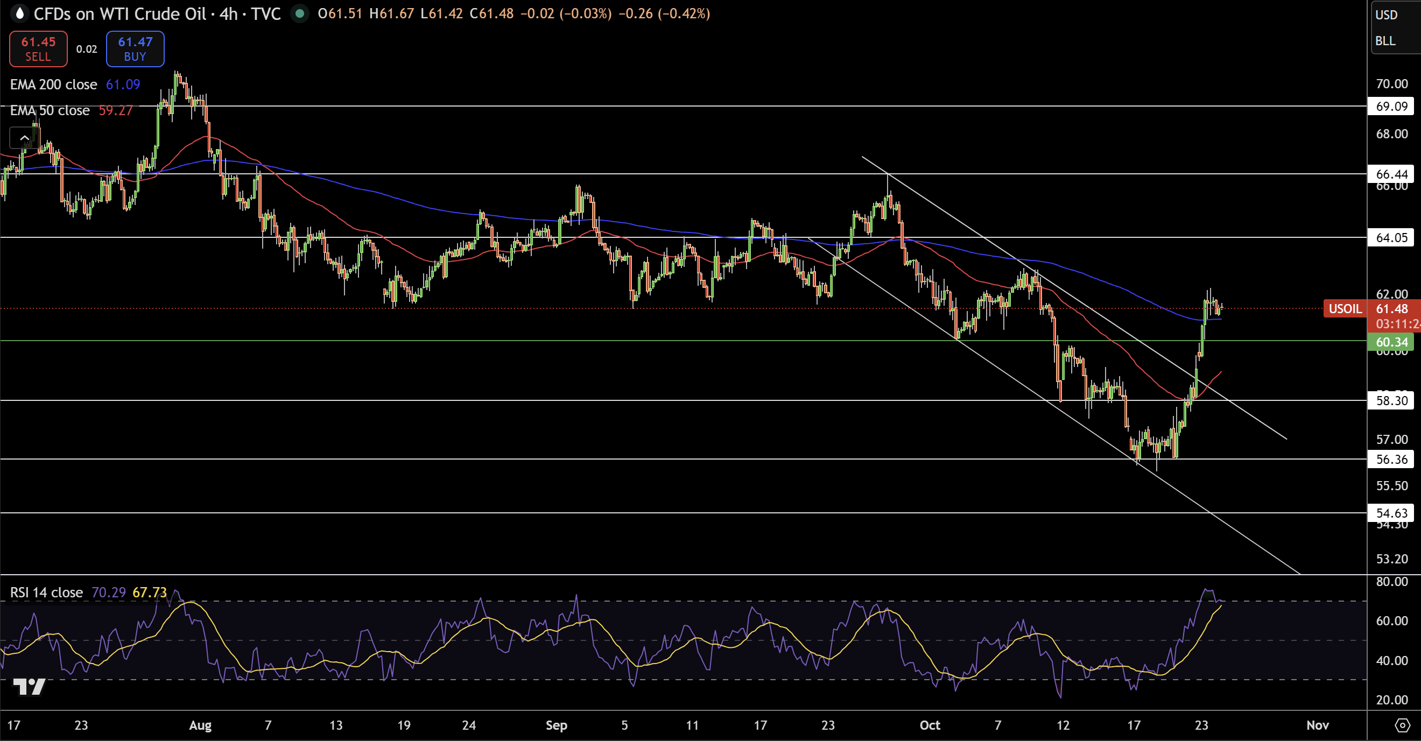Open chart settings gear icon
The width and height of the screenshot is (1421, 741).
[1402, 725]
